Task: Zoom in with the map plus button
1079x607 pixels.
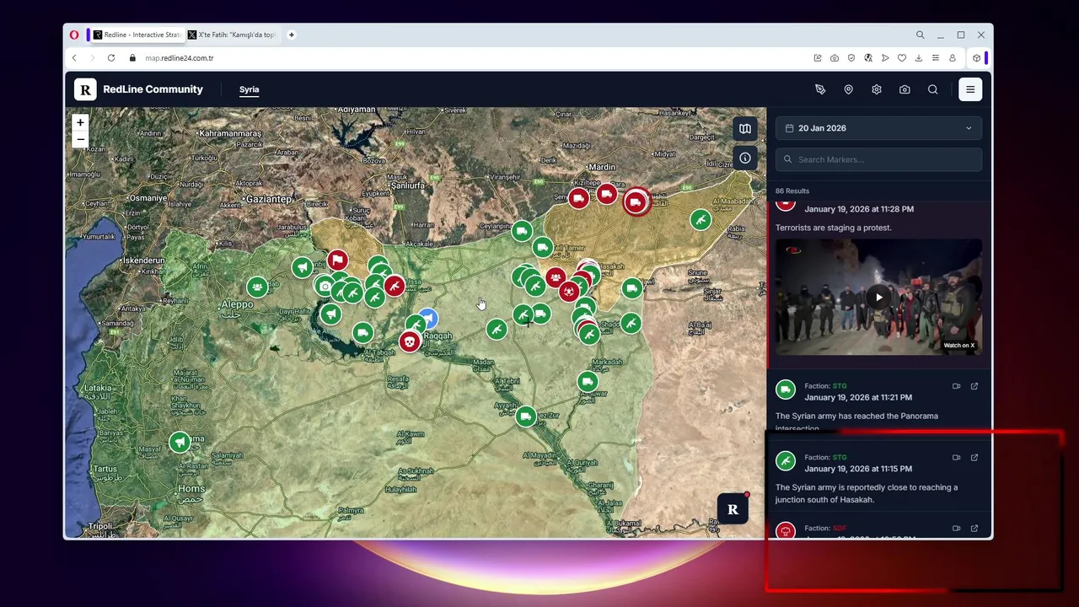Action: tap(80, 123)
